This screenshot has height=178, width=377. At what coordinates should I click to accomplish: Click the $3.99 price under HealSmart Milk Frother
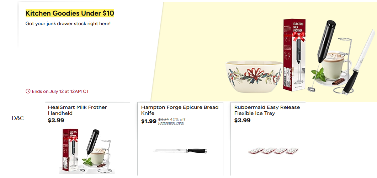[56, 120]
